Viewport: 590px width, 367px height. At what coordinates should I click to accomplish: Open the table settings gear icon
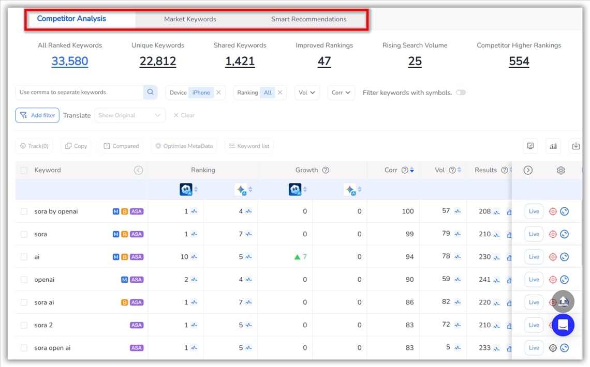click(x=561, y=170)
